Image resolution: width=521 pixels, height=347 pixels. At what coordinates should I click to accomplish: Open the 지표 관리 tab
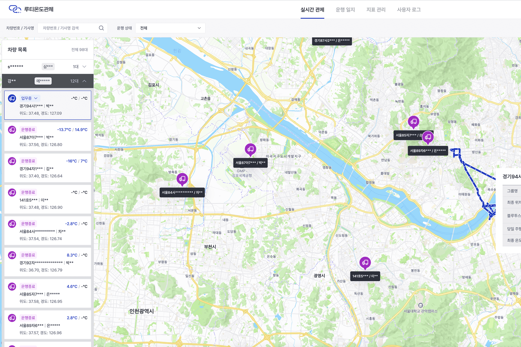pyautogui.click(x=376, y=10)
